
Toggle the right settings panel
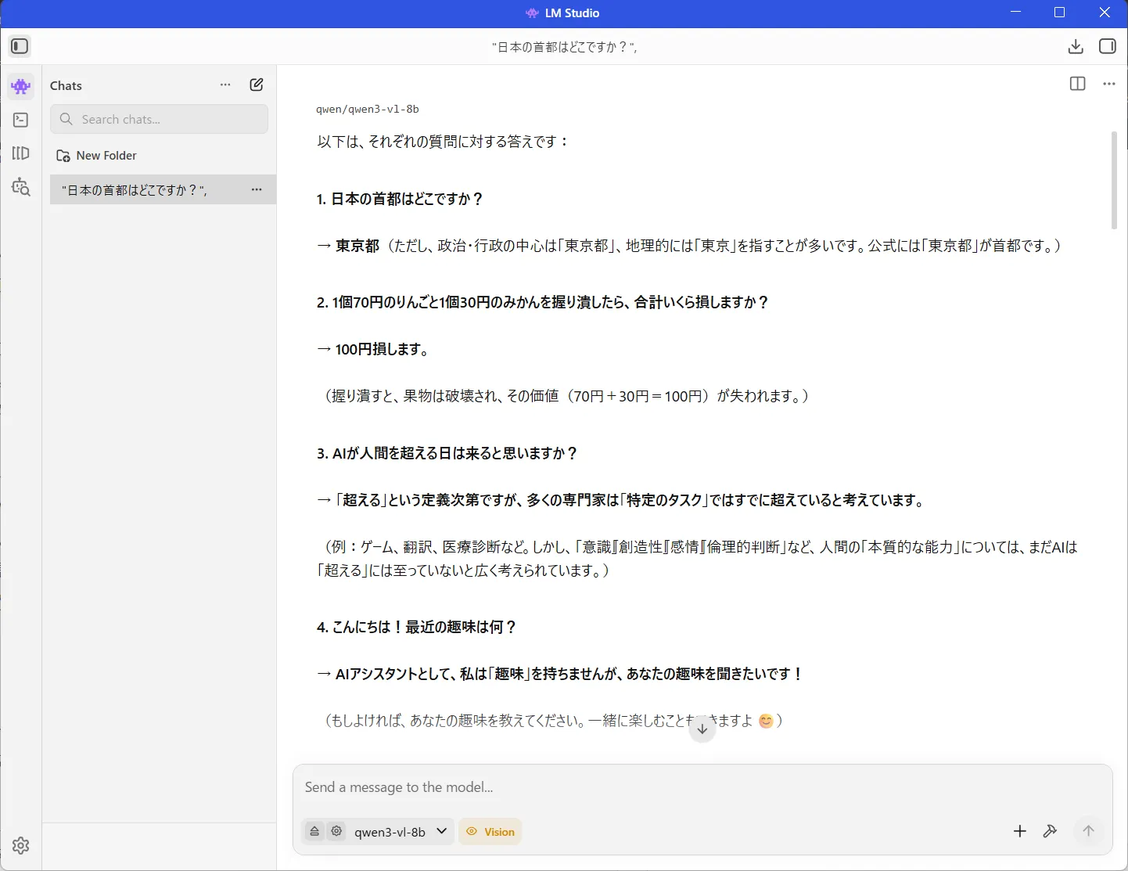click(1108, 46)
